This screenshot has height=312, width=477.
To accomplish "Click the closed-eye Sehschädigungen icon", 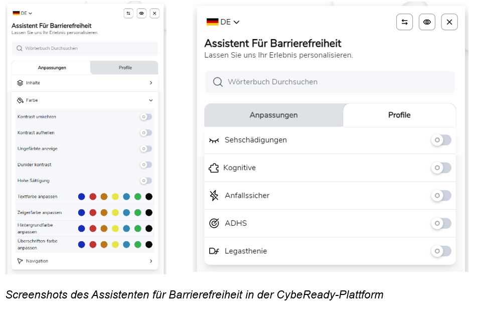I will [214, 140].
